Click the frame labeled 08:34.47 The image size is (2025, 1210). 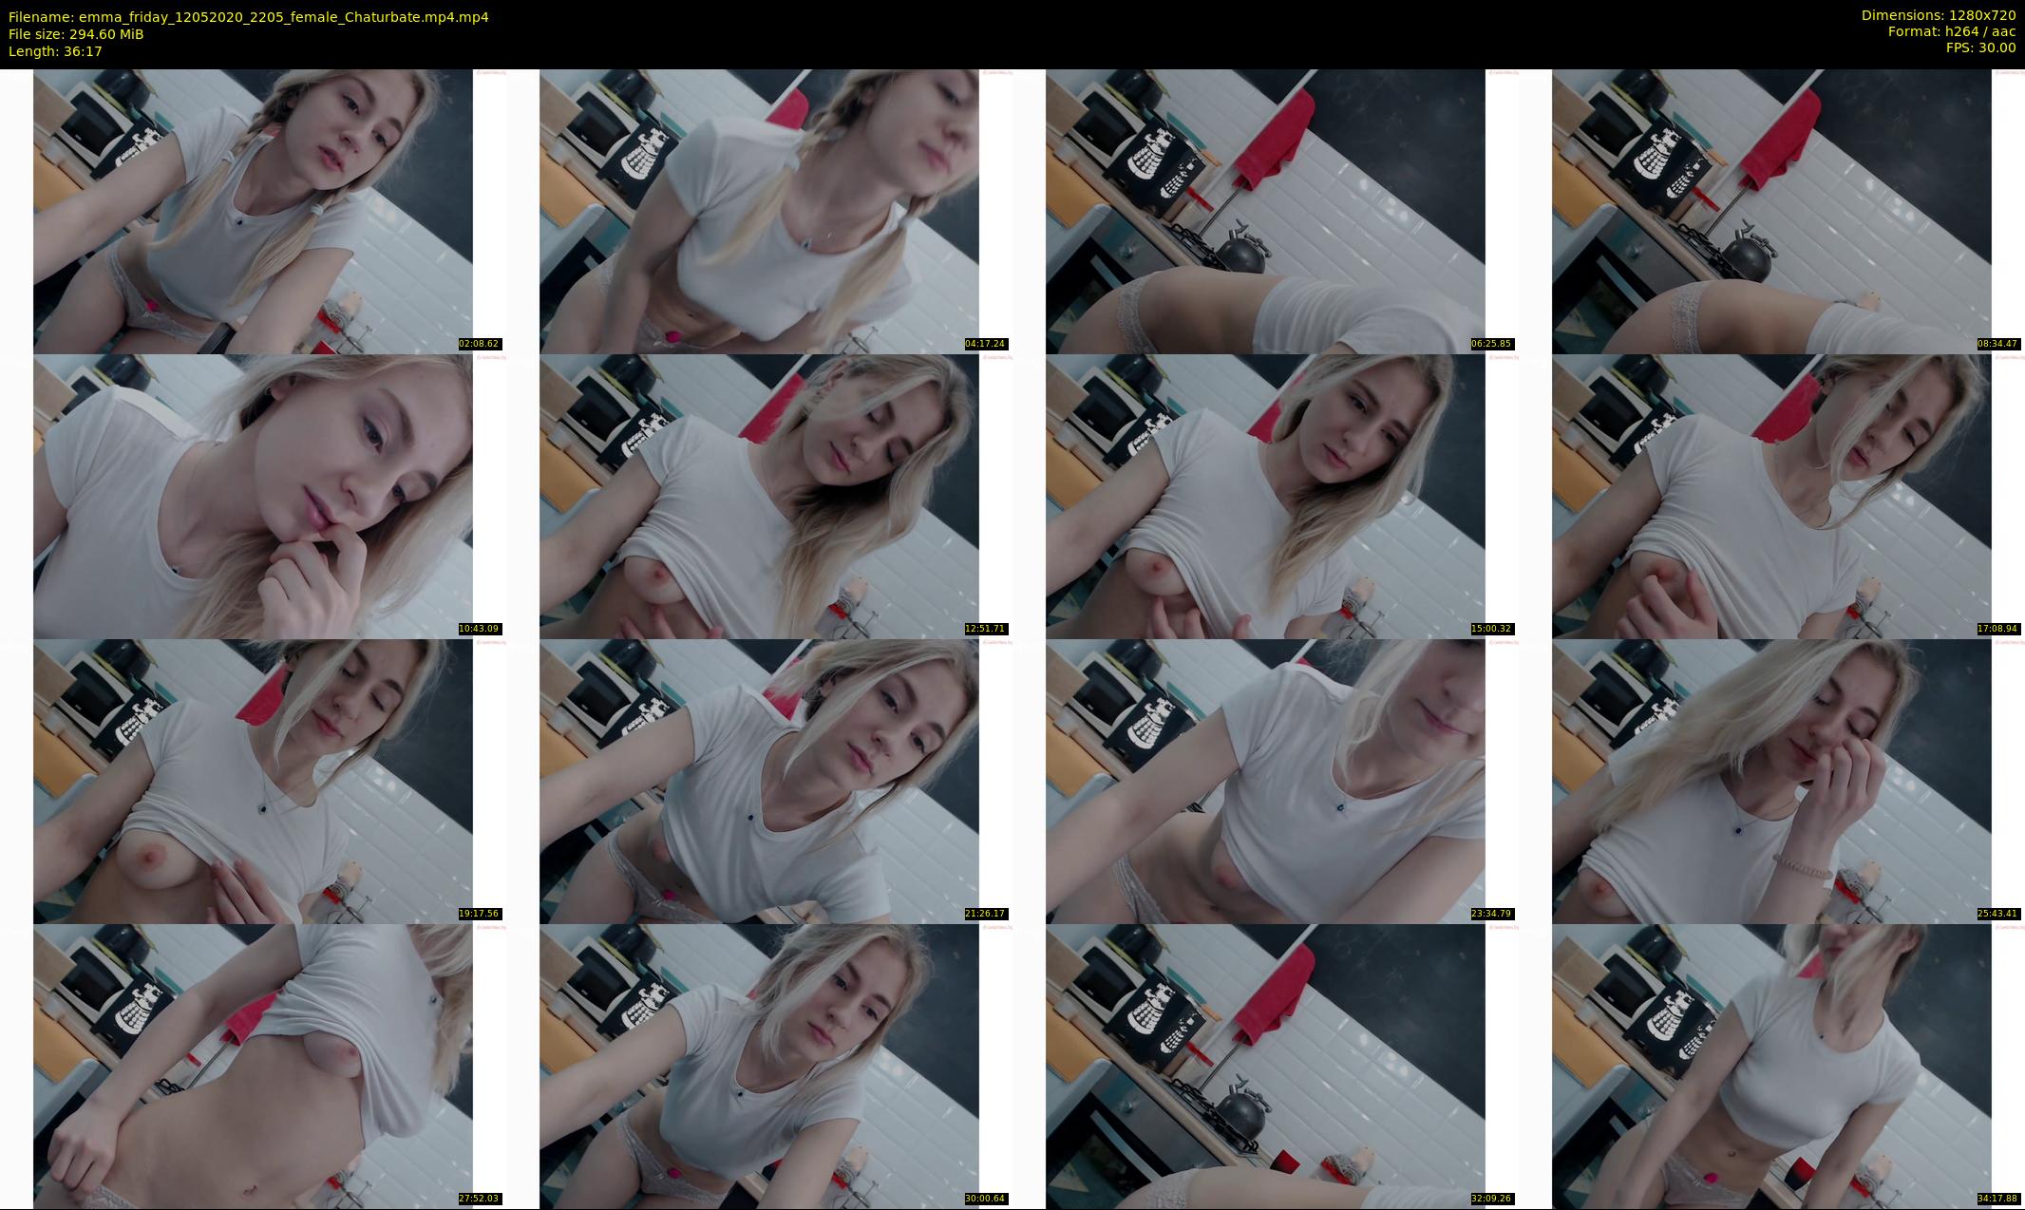1771,211
